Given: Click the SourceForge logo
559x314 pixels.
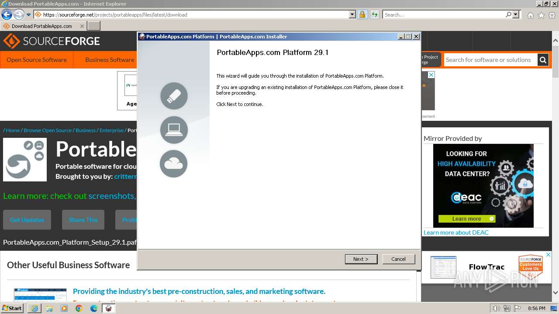Looking at the screenshot, I should coord(52,41).
